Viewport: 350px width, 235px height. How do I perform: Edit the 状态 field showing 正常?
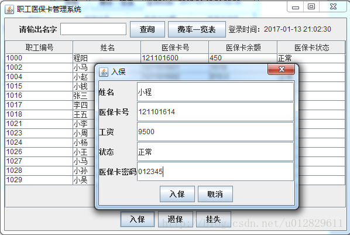click(215, 152)
